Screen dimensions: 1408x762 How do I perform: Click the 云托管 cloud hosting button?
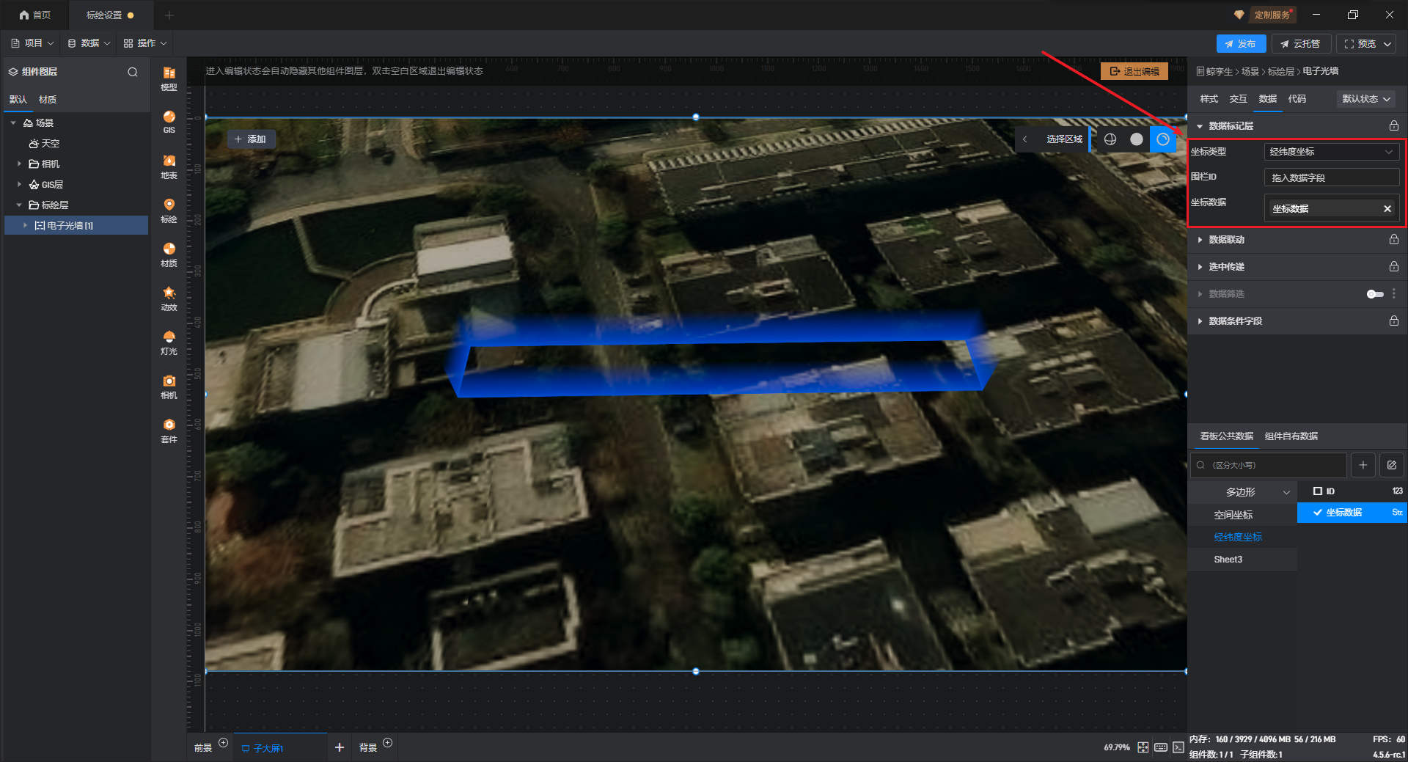[1301, 44]
